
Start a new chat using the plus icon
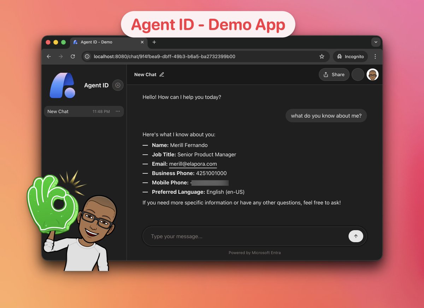(117, 85)
